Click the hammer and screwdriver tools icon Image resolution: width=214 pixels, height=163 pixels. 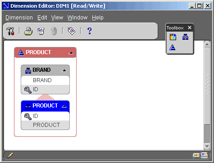(x=10, y=31)
